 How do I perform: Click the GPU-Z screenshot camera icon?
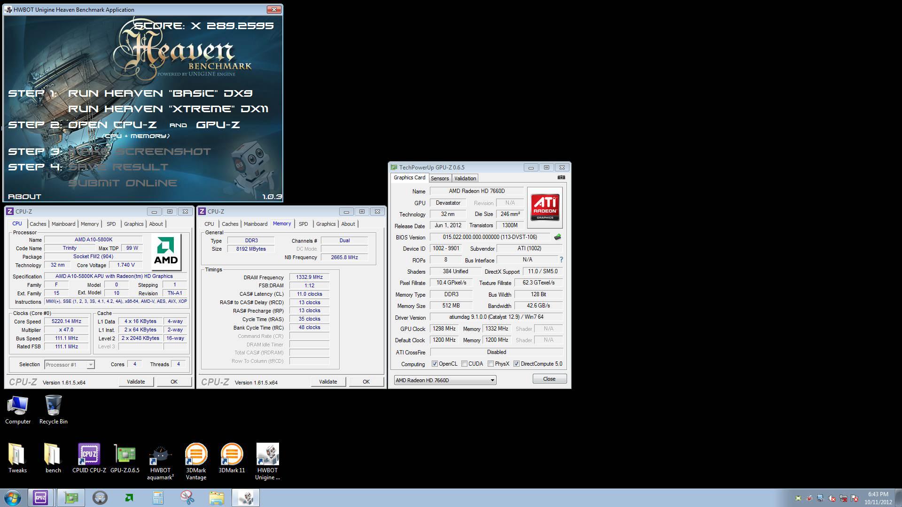(561, 177)
